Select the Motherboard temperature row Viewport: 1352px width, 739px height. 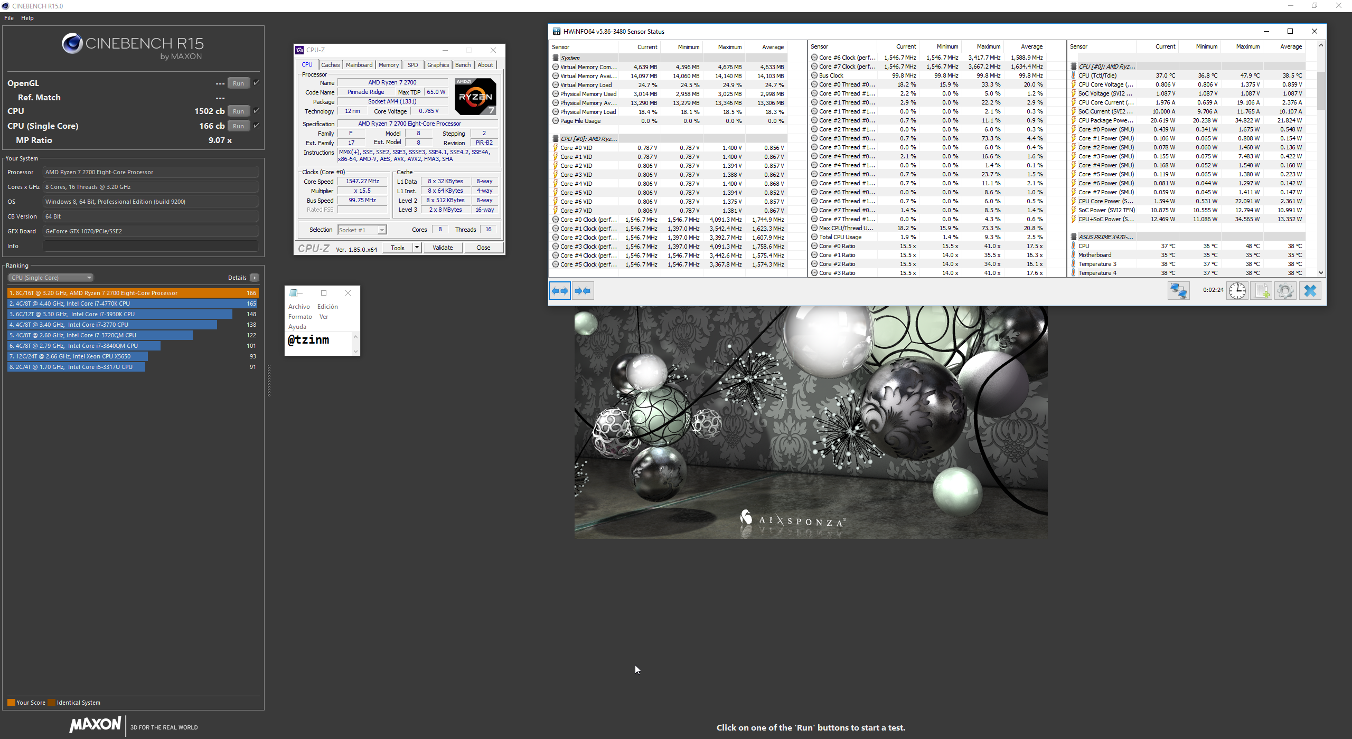coord(1187,255)
